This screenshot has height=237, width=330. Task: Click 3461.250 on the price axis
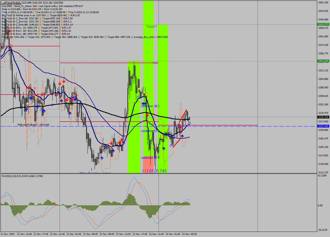pos(323,2)
